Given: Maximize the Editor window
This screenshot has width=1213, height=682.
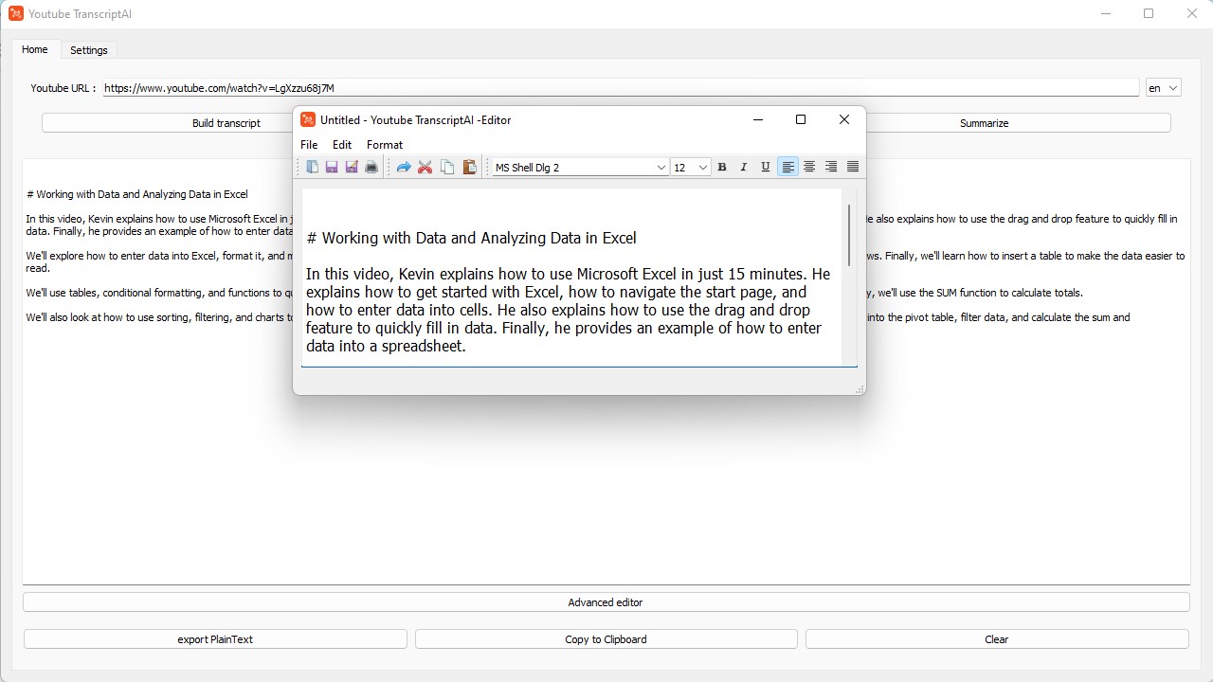Looking at the screenshot, I should 801,119.
